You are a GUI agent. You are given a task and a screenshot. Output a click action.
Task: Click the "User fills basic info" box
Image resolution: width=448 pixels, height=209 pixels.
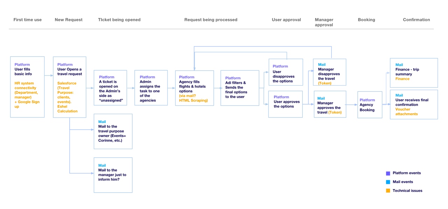point(27,87)
